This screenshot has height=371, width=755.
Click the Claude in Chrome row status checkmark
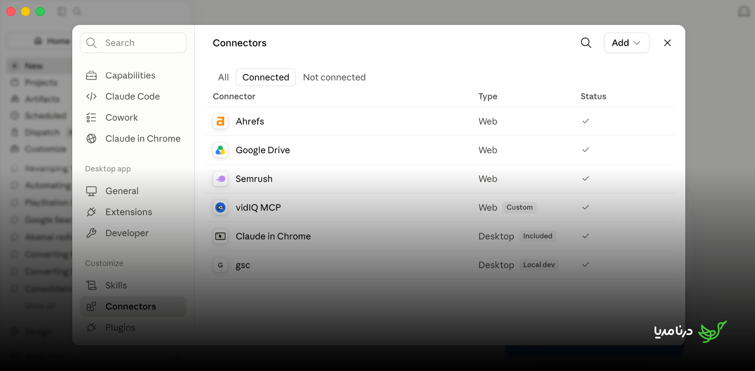point(586,236)
